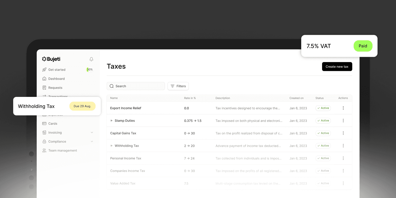Viewport: 396px width, 198px height.
Task: Go to Dashboard in sidebar
Action: pyautogui.click(x=56, y=79)
